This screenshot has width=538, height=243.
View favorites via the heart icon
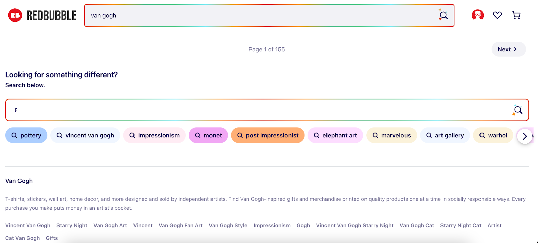(497, 15)
